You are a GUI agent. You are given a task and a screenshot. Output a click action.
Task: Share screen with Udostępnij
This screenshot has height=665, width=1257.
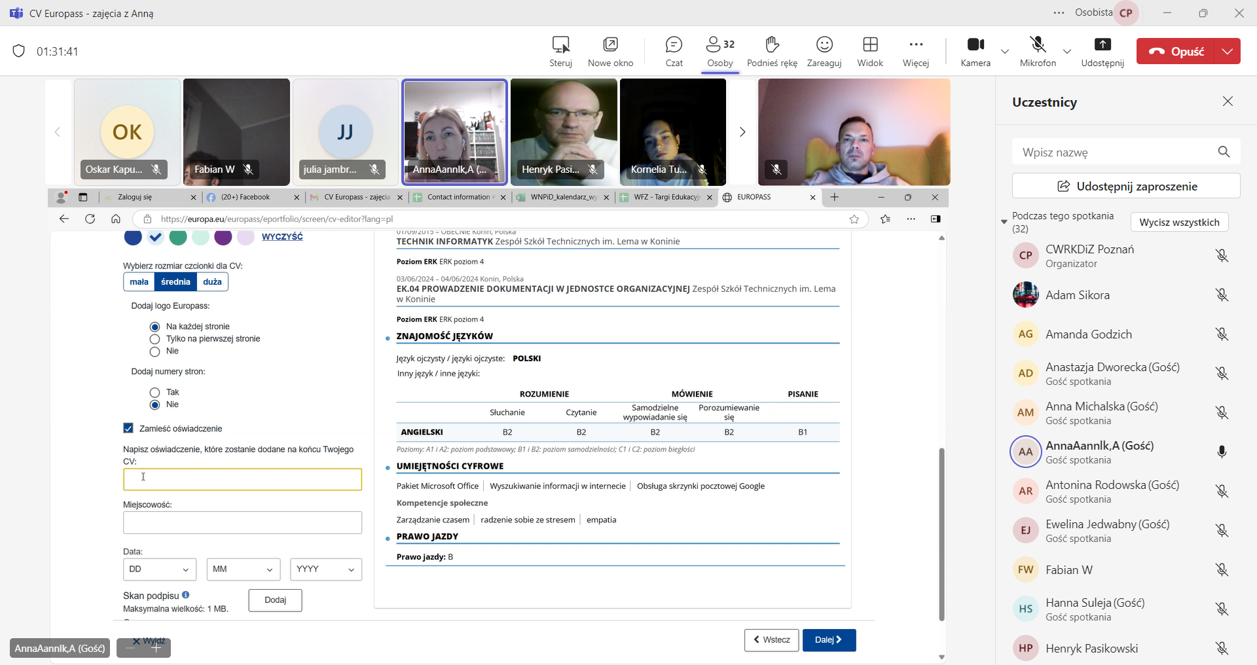(1102, 51)
